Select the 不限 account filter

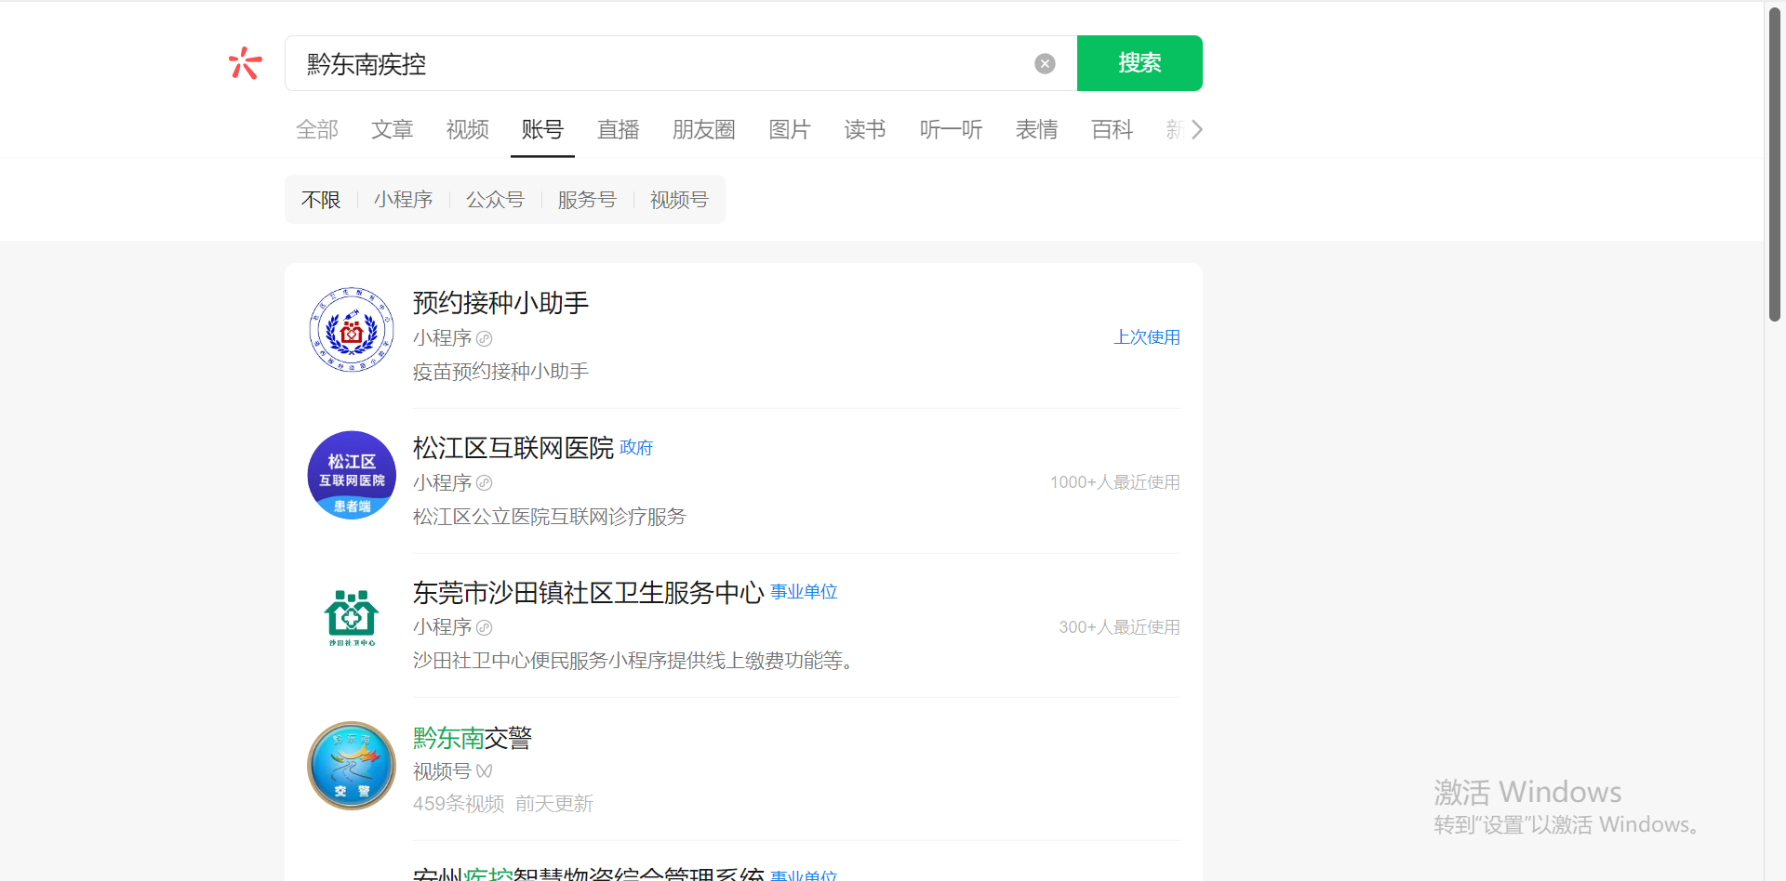pyautogui.click(x=321, y=200)
